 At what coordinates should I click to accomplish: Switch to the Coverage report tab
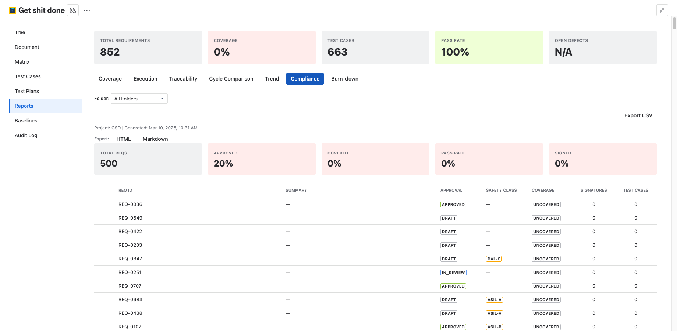(110, 78)
